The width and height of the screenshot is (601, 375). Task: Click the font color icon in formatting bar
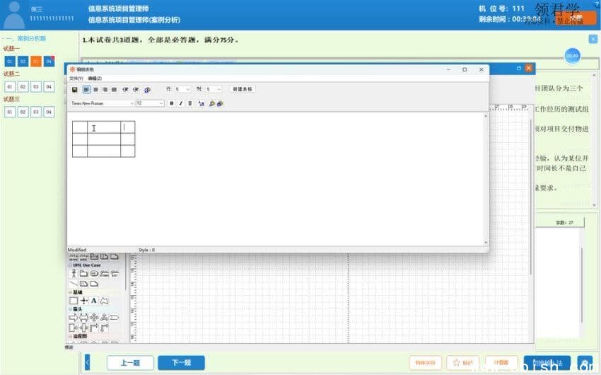click(x=201, y=103)
